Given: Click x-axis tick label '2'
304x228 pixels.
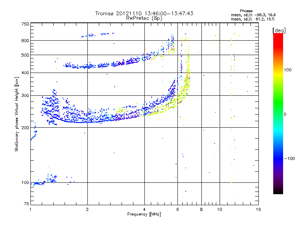Looking at the screenshot, I should pos(87,209).
